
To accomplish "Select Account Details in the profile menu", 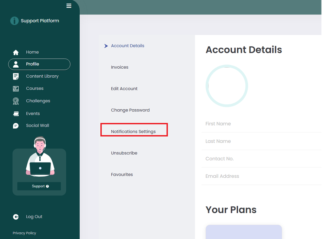I will coord(127,46).
